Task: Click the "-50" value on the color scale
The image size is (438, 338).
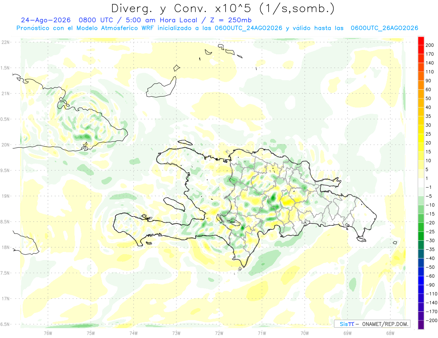Action: click(431, 267)
